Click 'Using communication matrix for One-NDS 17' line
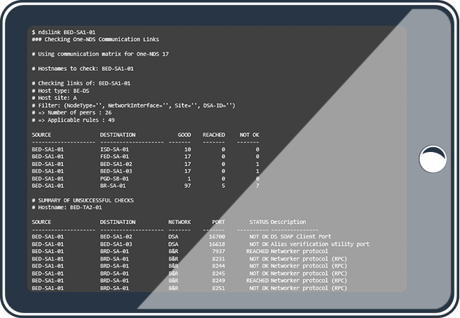 point(100,54)
